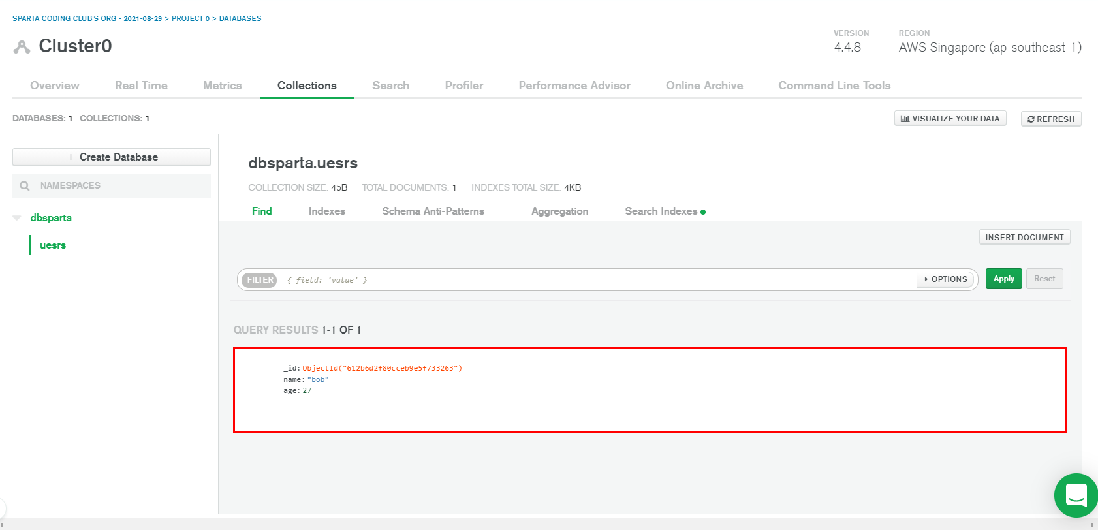Image resolution: width=1098 pixels, height=530 pixels.
Task: Switch to the Online Archive tab
Action: coord(704,86)
